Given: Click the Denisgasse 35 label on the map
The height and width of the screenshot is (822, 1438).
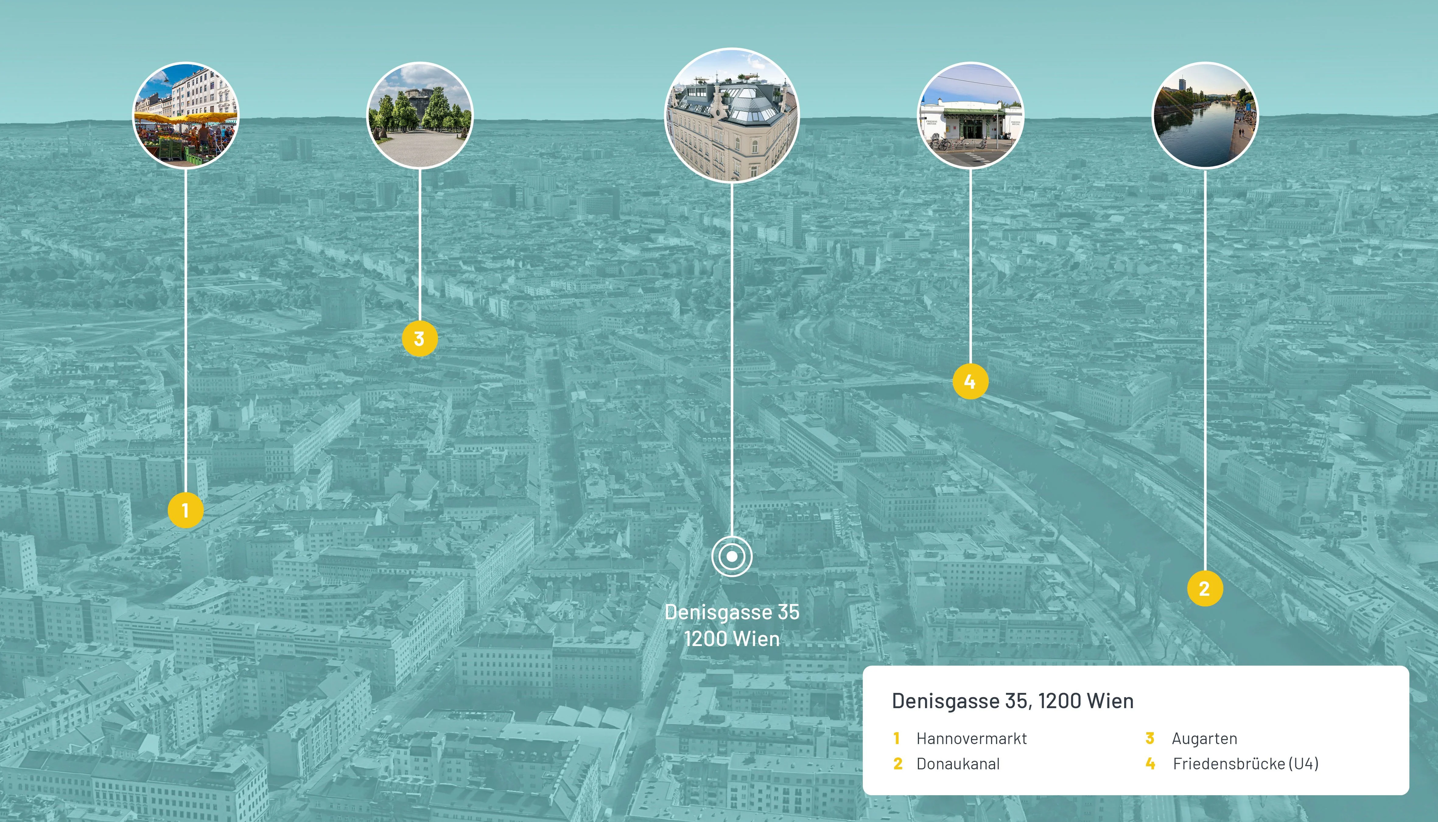Looking at the screenshot, I should click(732, 613).
